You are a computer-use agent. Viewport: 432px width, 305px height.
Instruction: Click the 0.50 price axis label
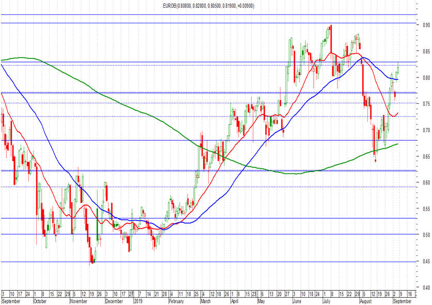tap(426, 235)
